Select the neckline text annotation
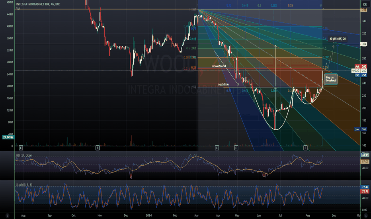Viewport: 371px width, 219px height. [x=223, y=84]
